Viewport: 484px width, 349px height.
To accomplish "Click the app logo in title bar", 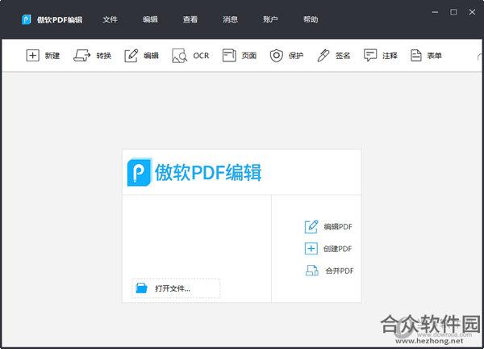I will pos(27,19).
